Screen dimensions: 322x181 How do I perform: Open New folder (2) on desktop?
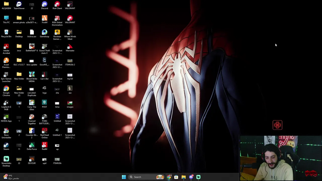19,91
